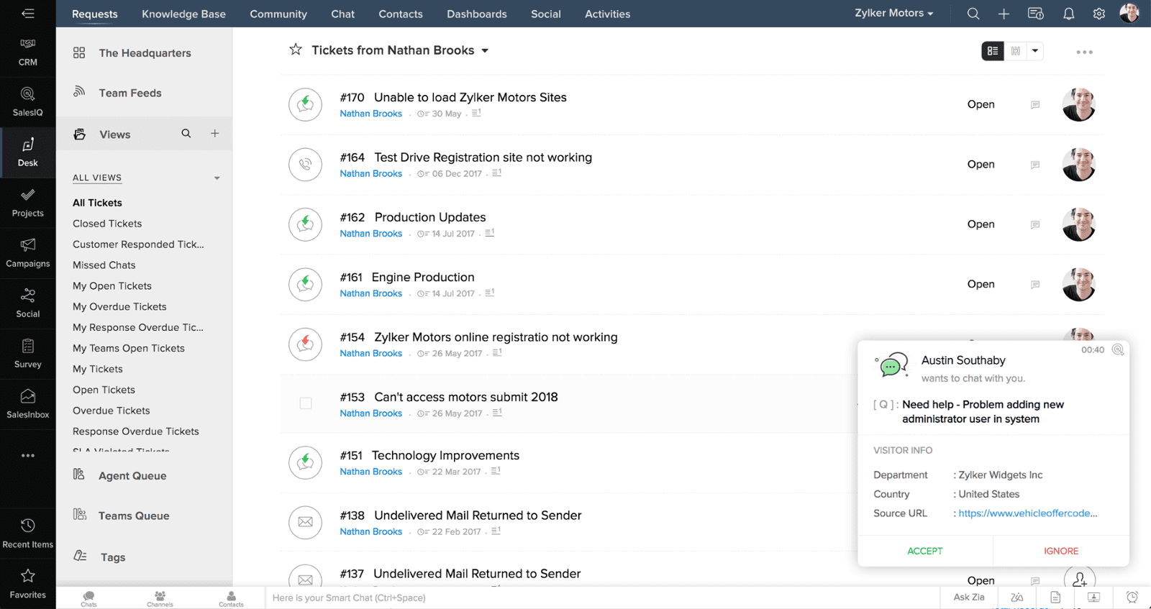
Task: Click the plus icon in top bar
Action: [x=1004, y=14]
